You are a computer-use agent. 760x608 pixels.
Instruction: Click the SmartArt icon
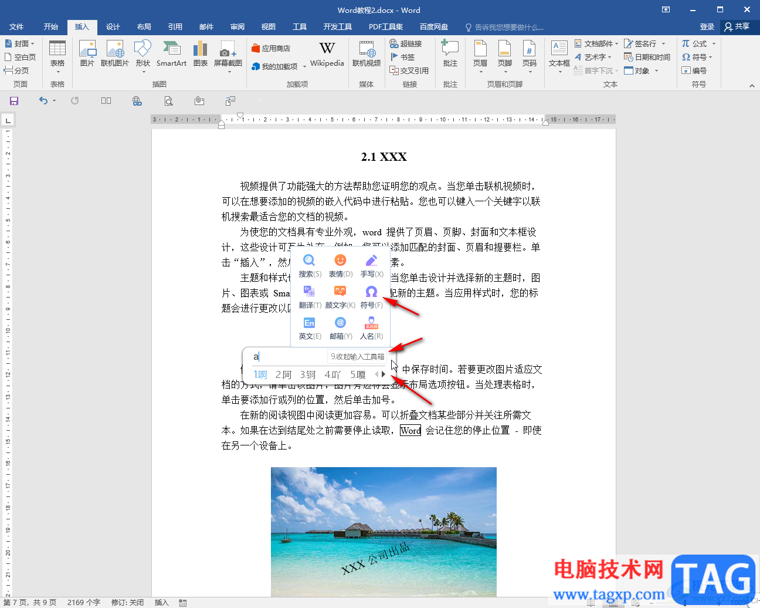[x=171, y=54]
